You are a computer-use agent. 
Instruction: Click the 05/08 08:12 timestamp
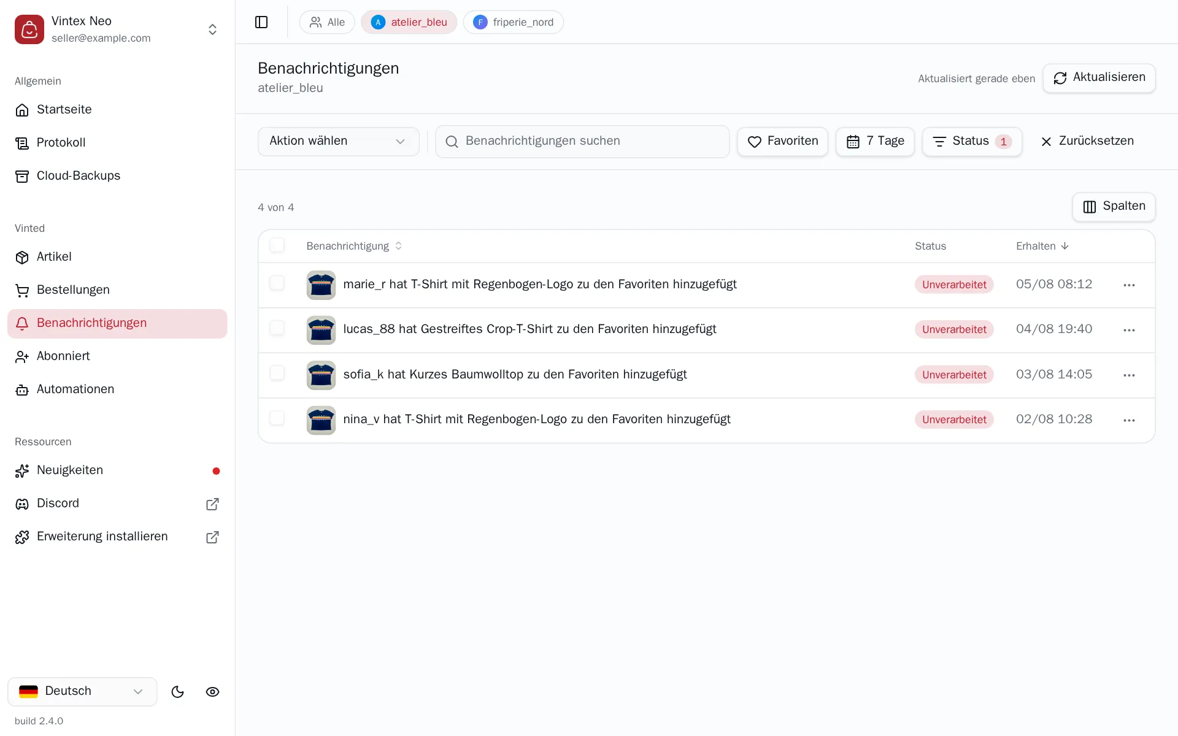[1054, 284]
